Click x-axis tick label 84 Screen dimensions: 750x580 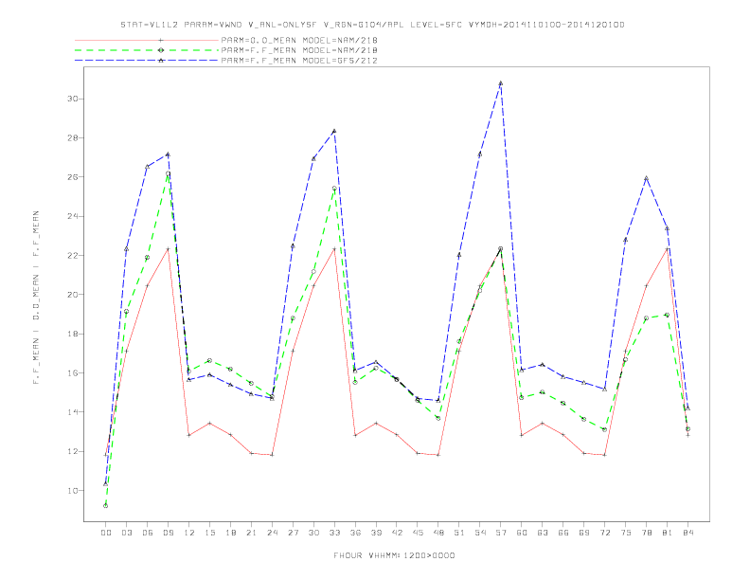[x=687, y=533]
